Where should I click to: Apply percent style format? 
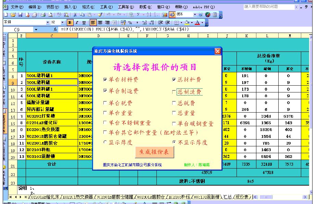(x=130, y=23)
